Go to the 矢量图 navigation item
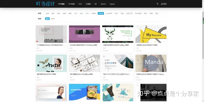The width and height of the screenshot is (204, 102). click(88, 4)
